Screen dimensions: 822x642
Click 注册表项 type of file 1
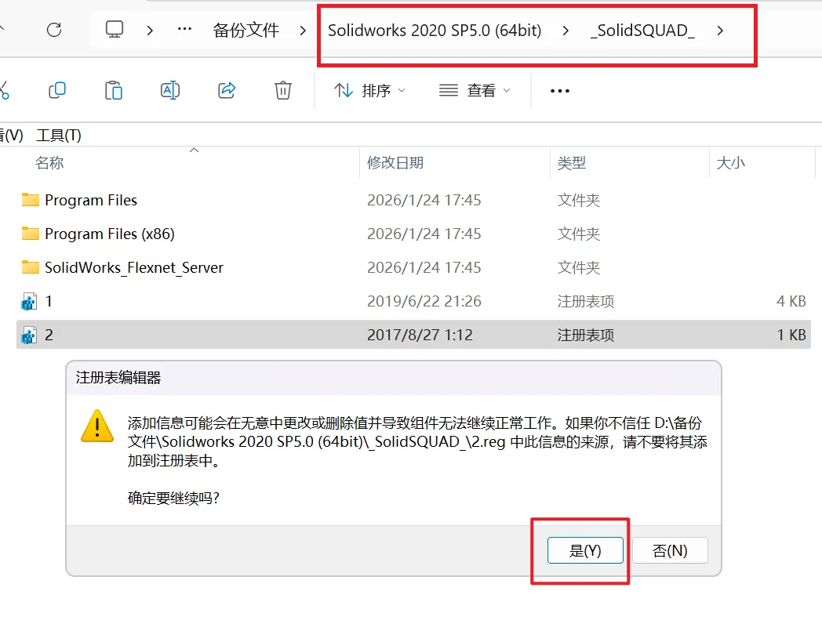586,301
